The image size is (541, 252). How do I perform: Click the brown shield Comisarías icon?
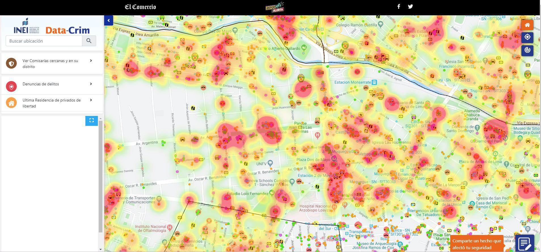pyautogui.click(x=11, y=63)
